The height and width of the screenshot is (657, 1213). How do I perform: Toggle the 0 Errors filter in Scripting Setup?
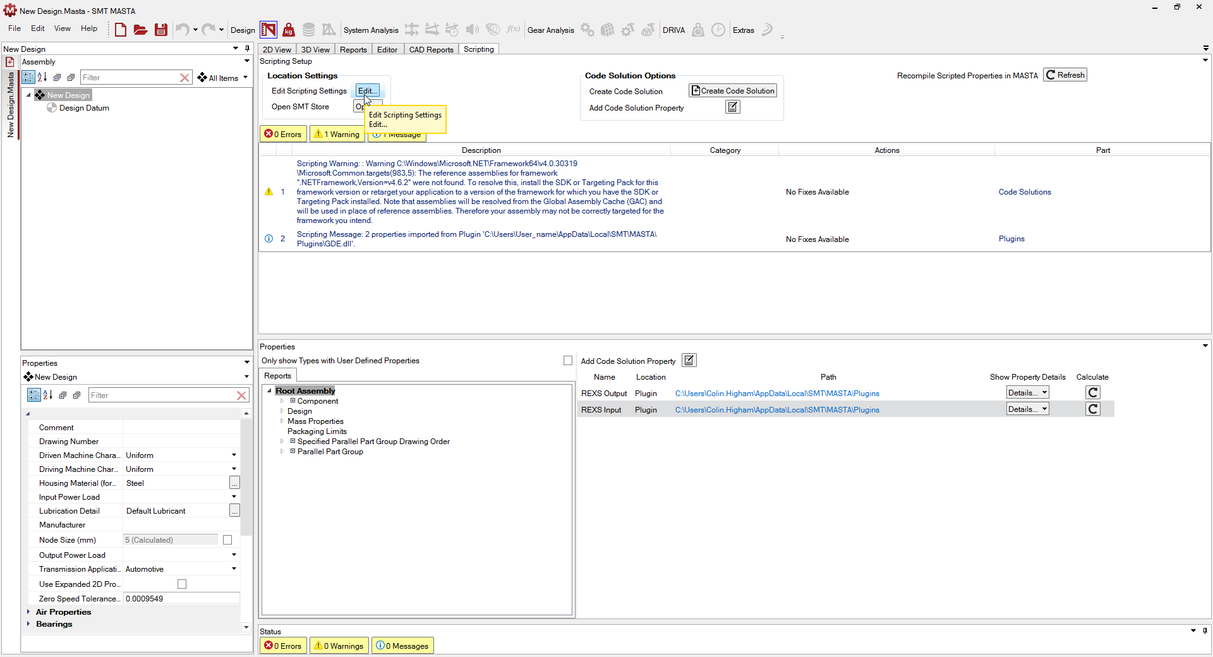[283, 134]
